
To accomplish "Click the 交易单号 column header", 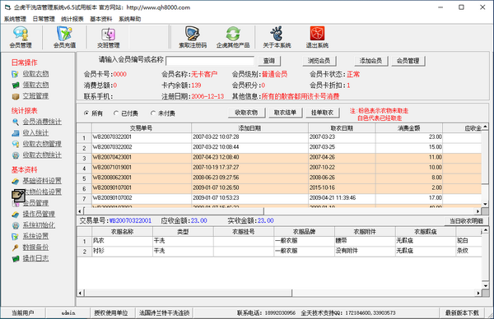I will (142, 128).
